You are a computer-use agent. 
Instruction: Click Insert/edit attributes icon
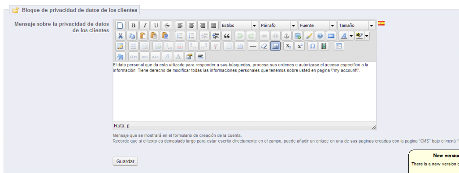190,56
